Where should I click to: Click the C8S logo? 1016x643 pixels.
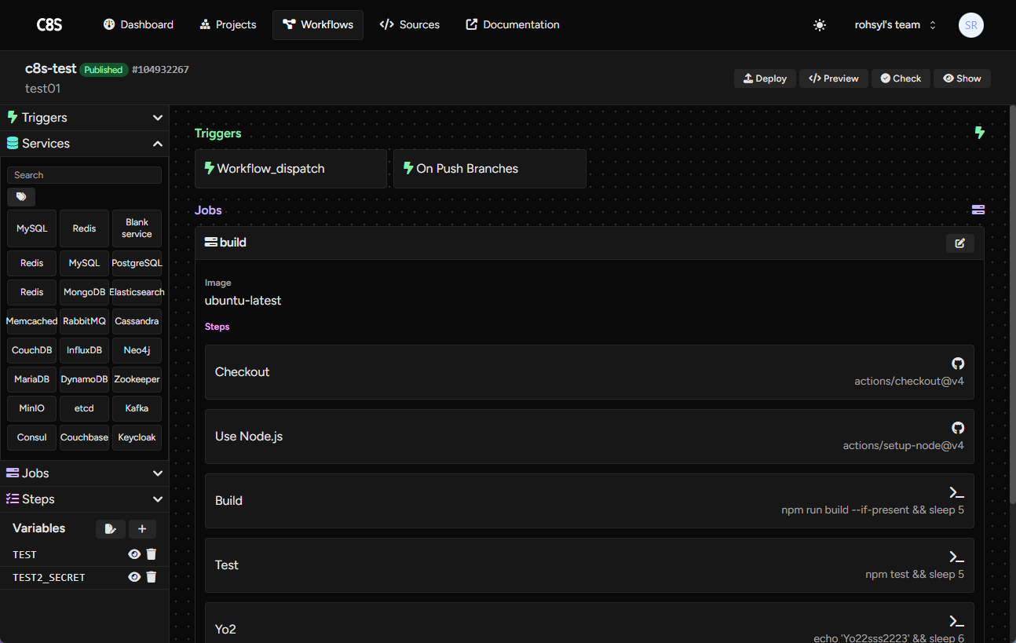(x=49, y=25)
